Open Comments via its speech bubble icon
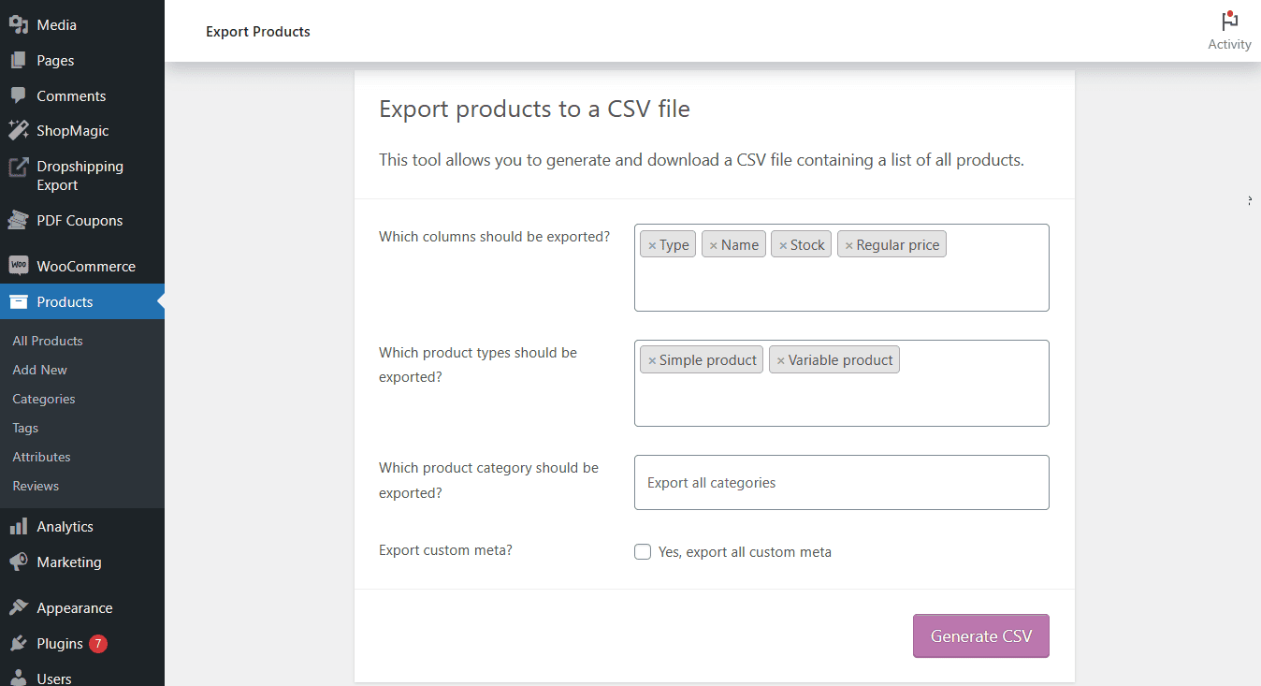The width and height of the screenshot is (1261, 686). (19, 95)
